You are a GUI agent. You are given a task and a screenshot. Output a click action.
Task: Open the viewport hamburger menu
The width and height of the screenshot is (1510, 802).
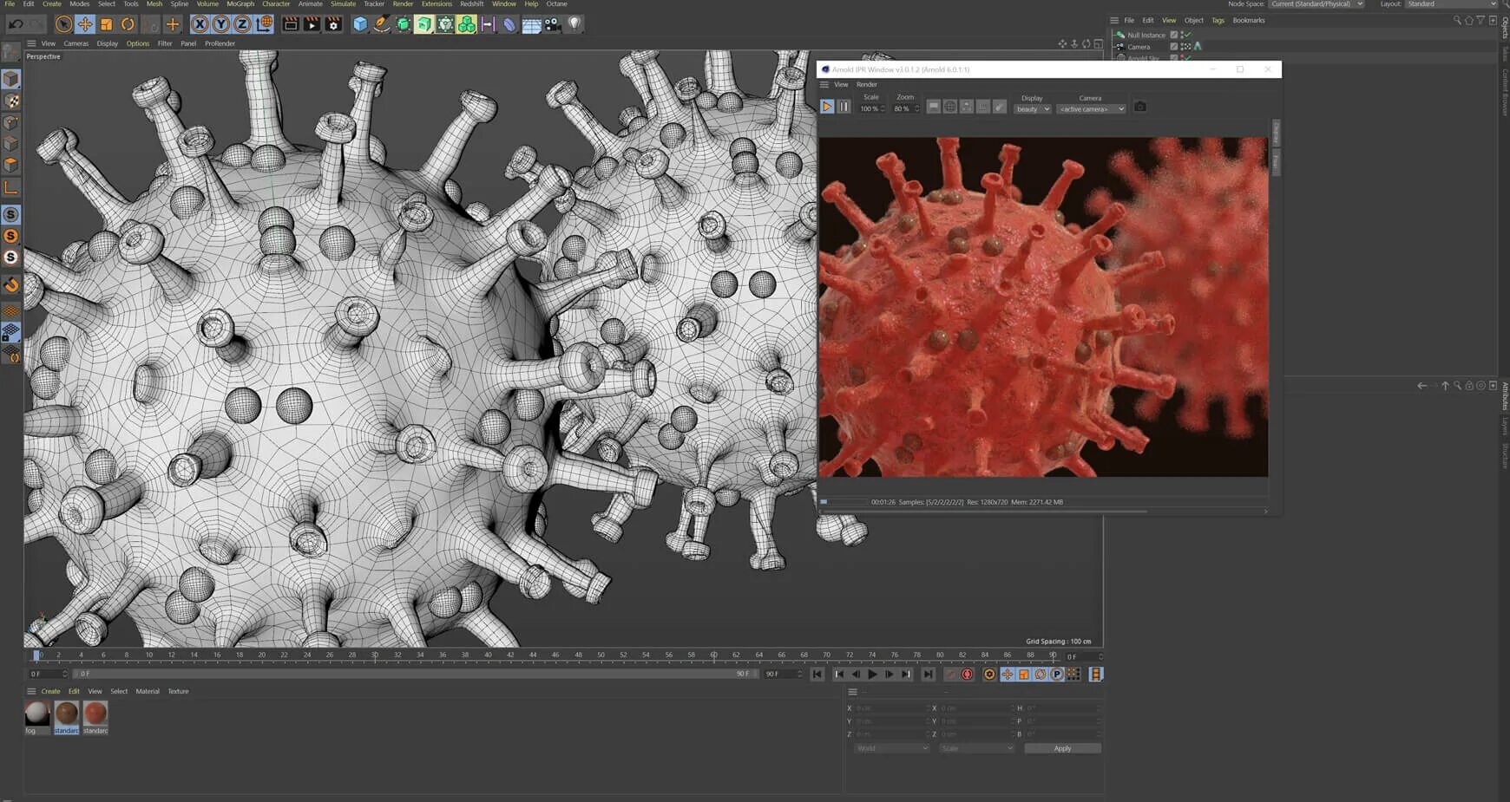[x=31, y=43]
